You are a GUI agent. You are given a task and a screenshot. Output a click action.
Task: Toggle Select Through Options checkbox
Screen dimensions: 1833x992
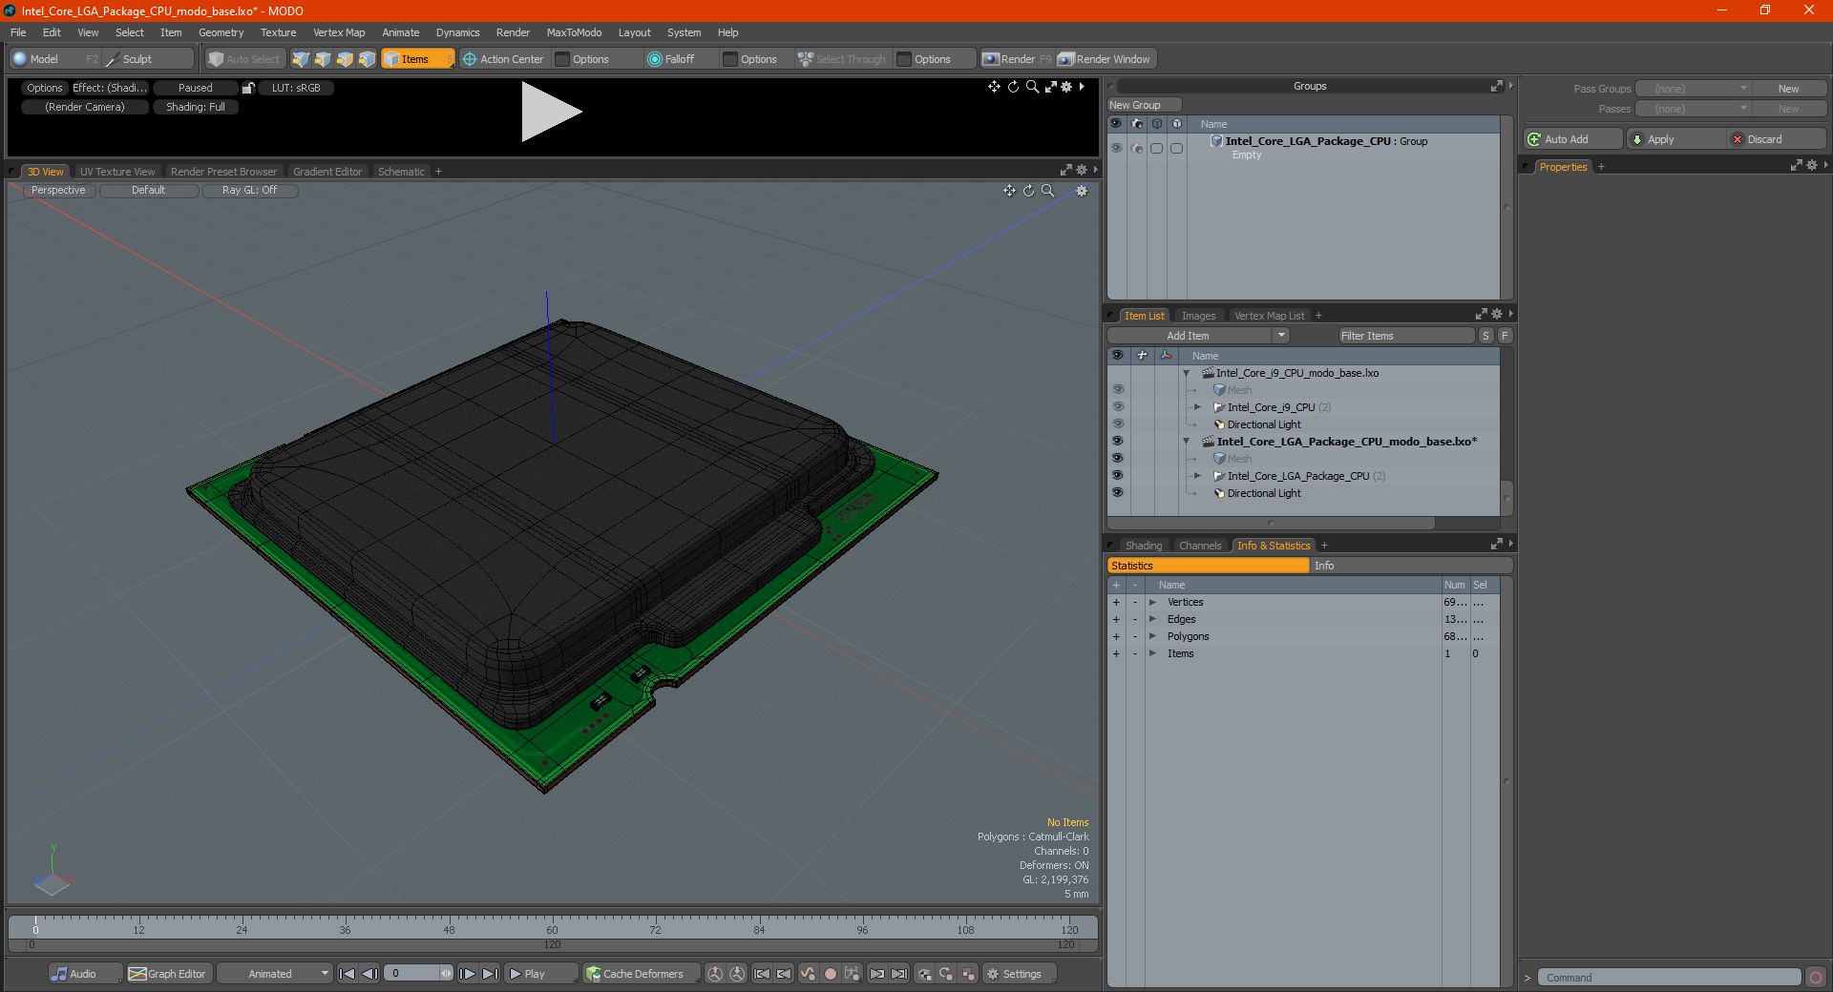[904, 59]
